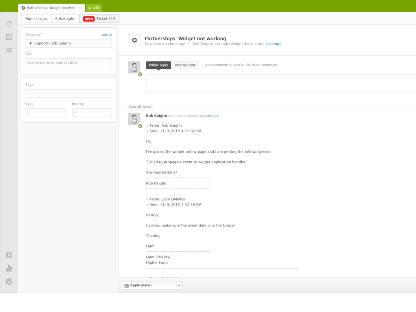Switch to Internal note mode
This screenshot has height=312, width=416.
[186, 65]
